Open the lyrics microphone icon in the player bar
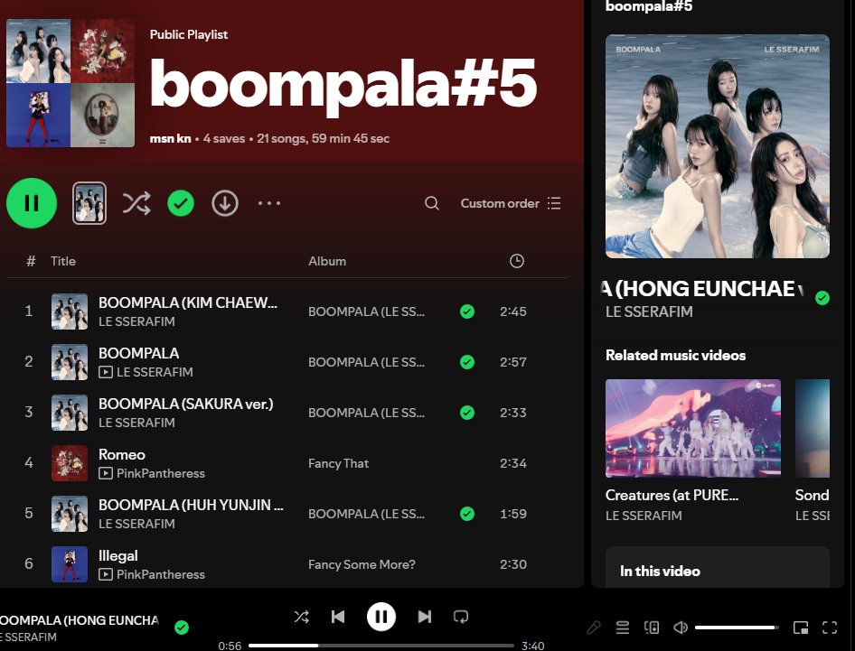Image resolution: width=855 pixels, height=651 pixels. (x=593, y=628)
